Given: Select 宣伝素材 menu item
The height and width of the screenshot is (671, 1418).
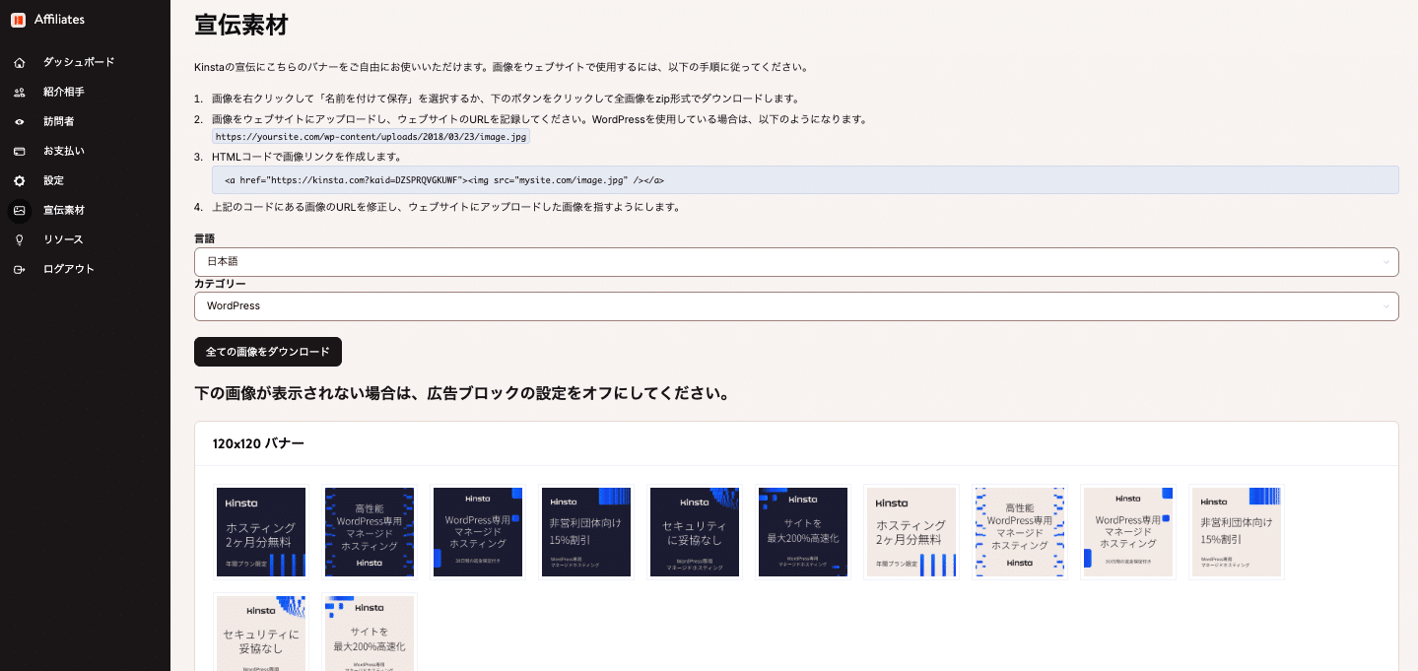Looking at the screenshot, I should click(64, 210).
